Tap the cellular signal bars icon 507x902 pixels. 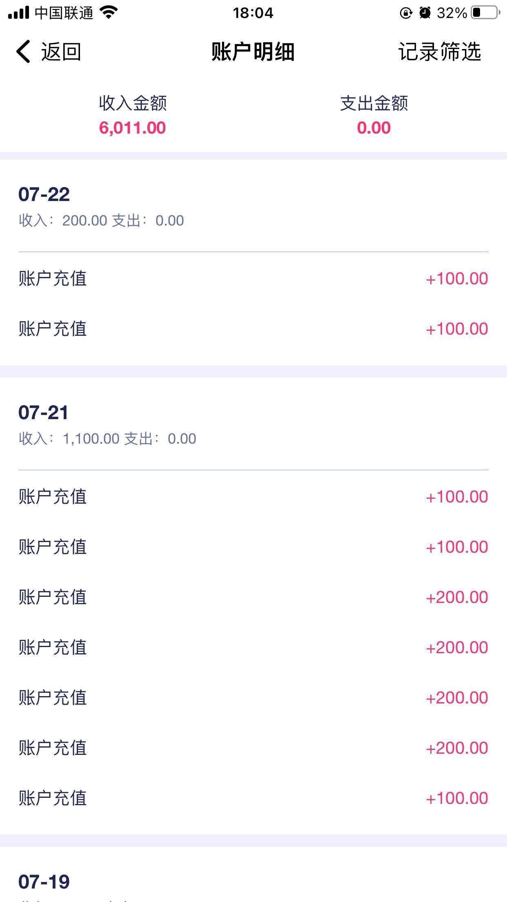coord(18,13)
